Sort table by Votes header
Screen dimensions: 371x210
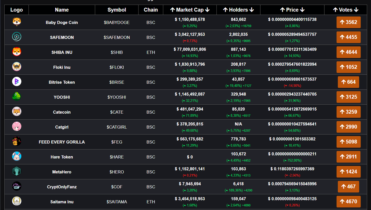[x=346, y=10]
